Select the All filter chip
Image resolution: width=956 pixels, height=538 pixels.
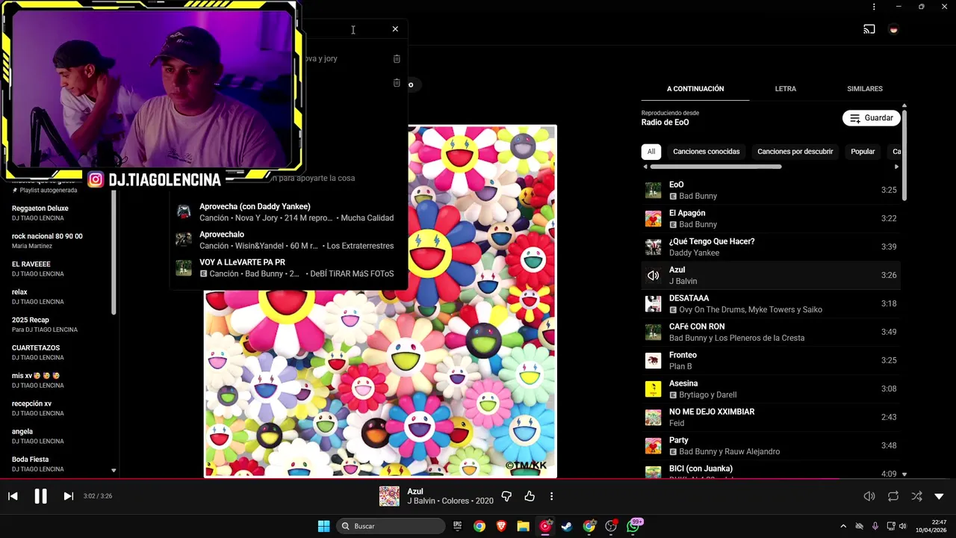tap(651, 152)
